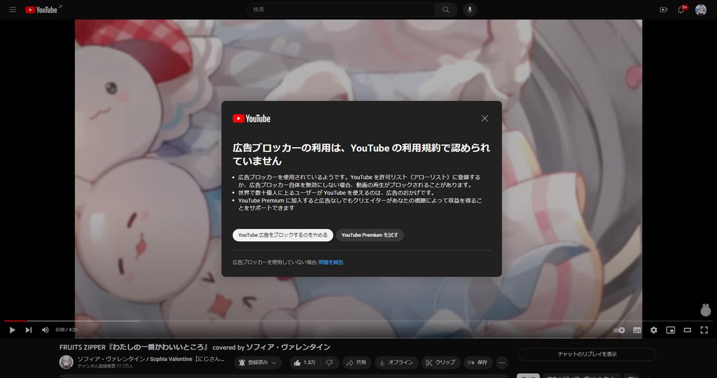Click the 保存 save button

point(478,362)
